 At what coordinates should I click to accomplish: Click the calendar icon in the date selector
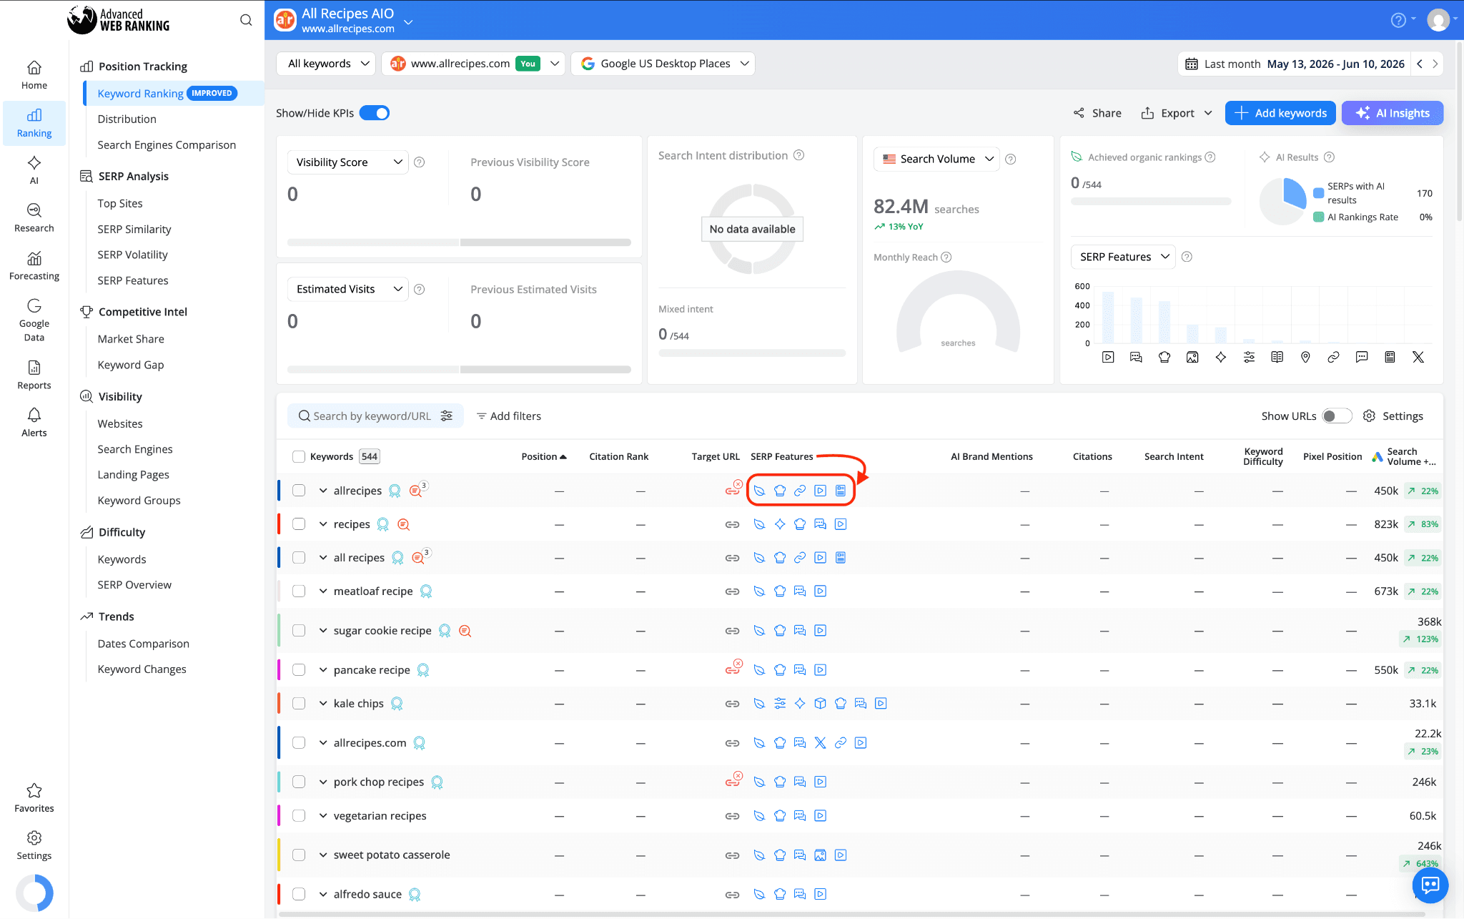tap(1192, 64)
